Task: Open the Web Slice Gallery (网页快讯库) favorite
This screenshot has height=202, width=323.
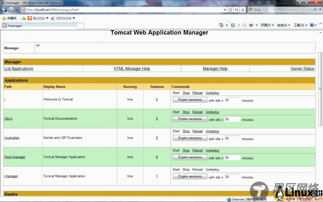Action: (63, 18)
